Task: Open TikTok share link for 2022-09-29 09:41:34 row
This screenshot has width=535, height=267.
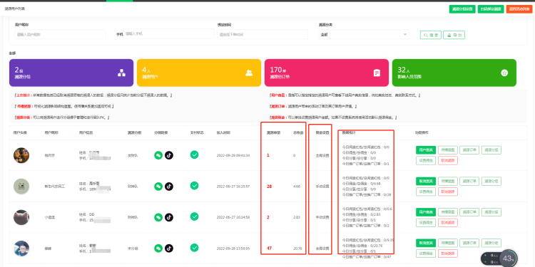Action: point(169,155)
